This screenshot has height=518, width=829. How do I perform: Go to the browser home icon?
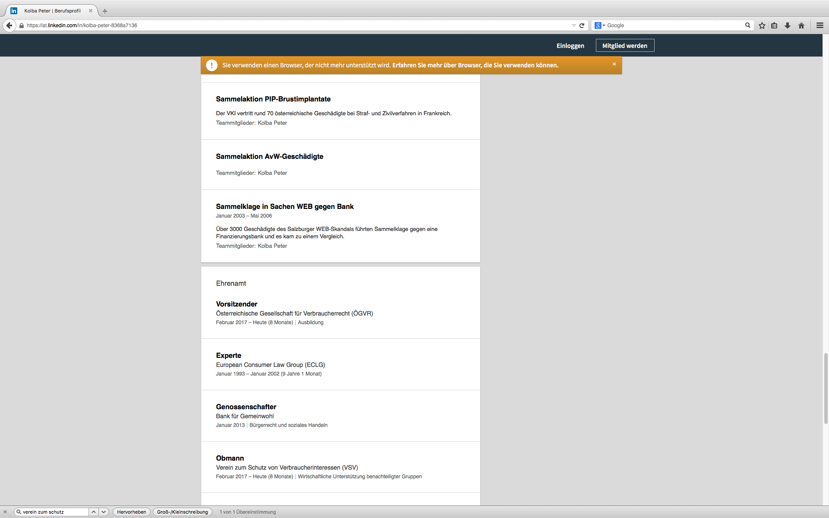(x=801, y=25)
